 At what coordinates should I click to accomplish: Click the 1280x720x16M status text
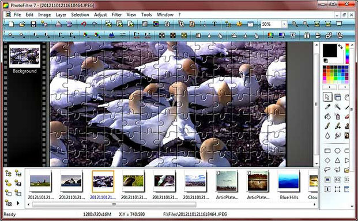[97, 215]
